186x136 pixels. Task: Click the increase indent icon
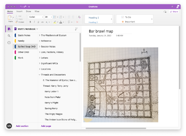click(73, 17)
